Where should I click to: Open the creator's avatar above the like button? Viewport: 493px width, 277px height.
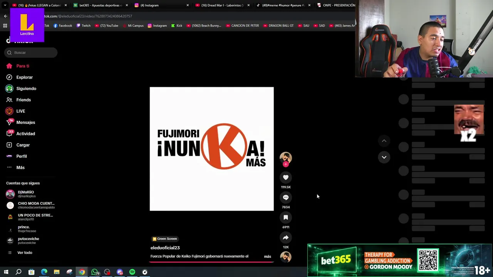click(286, 157)
